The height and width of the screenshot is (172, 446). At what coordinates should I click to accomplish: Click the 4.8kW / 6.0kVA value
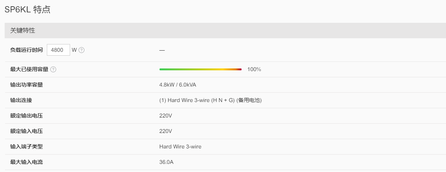178,85
